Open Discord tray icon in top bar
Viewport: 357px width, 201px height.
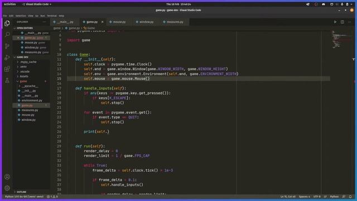[x=324, y=4]
